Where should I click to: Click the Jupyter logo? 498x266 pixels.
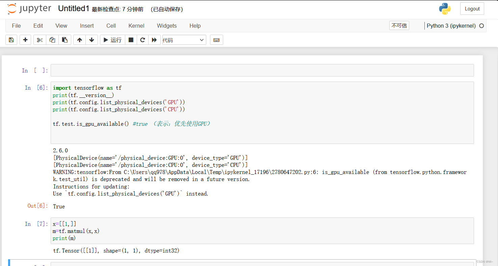click(29, 9)
